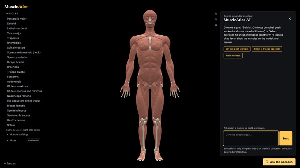Expand the Muscle building section

(x=17, y=135)
